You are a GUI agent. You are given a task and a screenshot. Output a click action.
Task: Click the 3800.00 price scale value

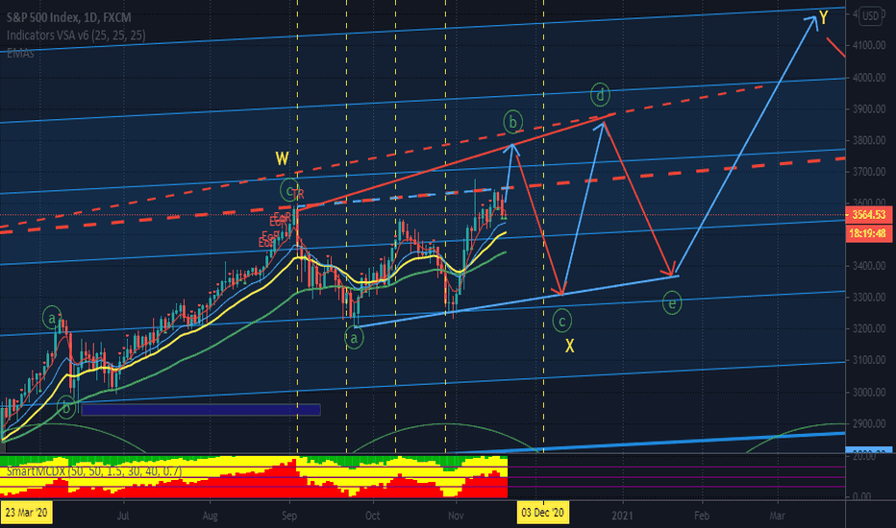click(x=869, y=140)
